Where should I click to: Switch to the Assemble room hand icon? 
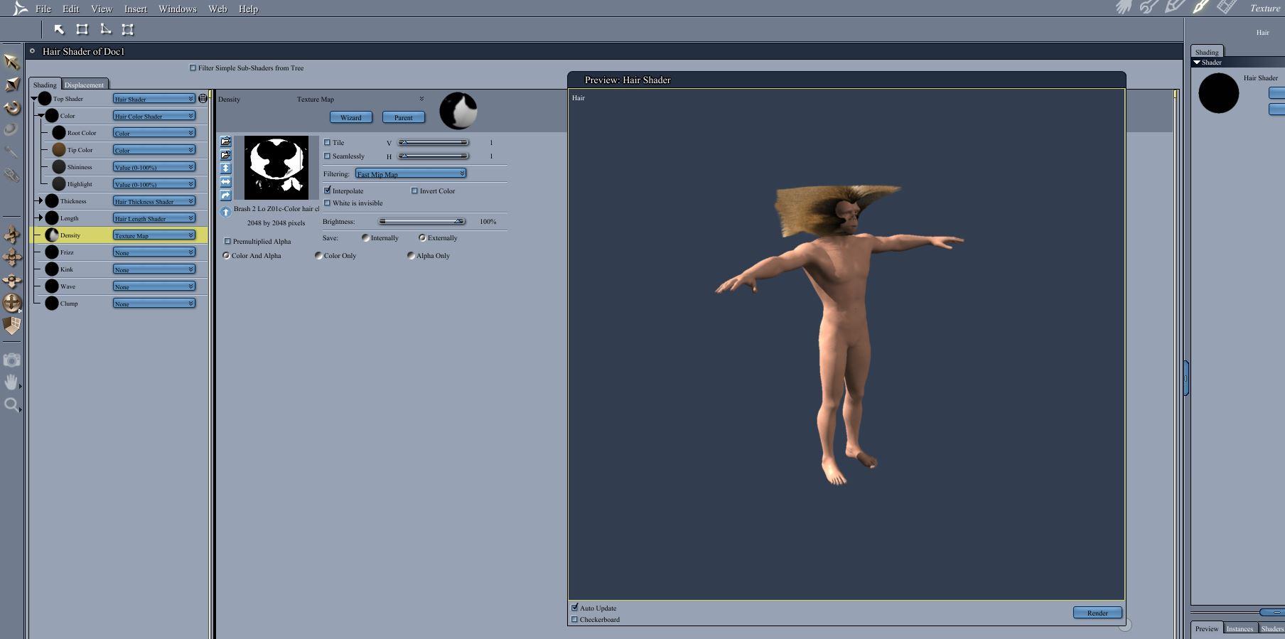coord(1124,7)
